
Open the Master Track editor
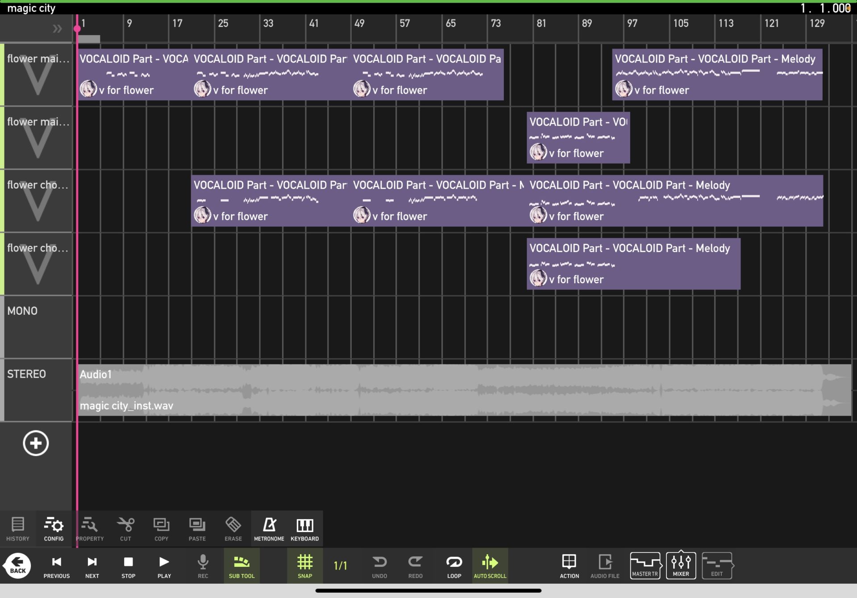click(645, 565)
